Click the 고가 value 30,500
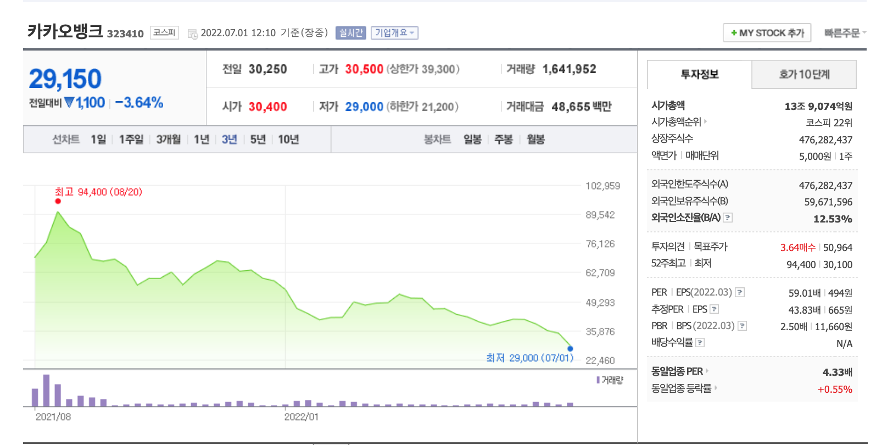Screen dimensions: 893x445 [364, 69]
